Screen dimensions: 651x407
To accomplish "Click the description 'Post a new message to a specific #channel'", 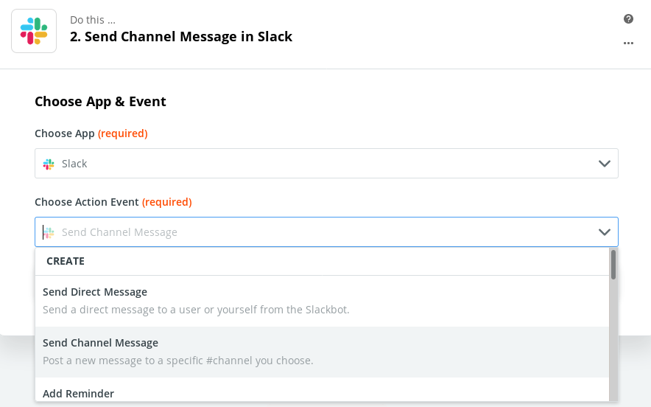I will click(177, 361).
